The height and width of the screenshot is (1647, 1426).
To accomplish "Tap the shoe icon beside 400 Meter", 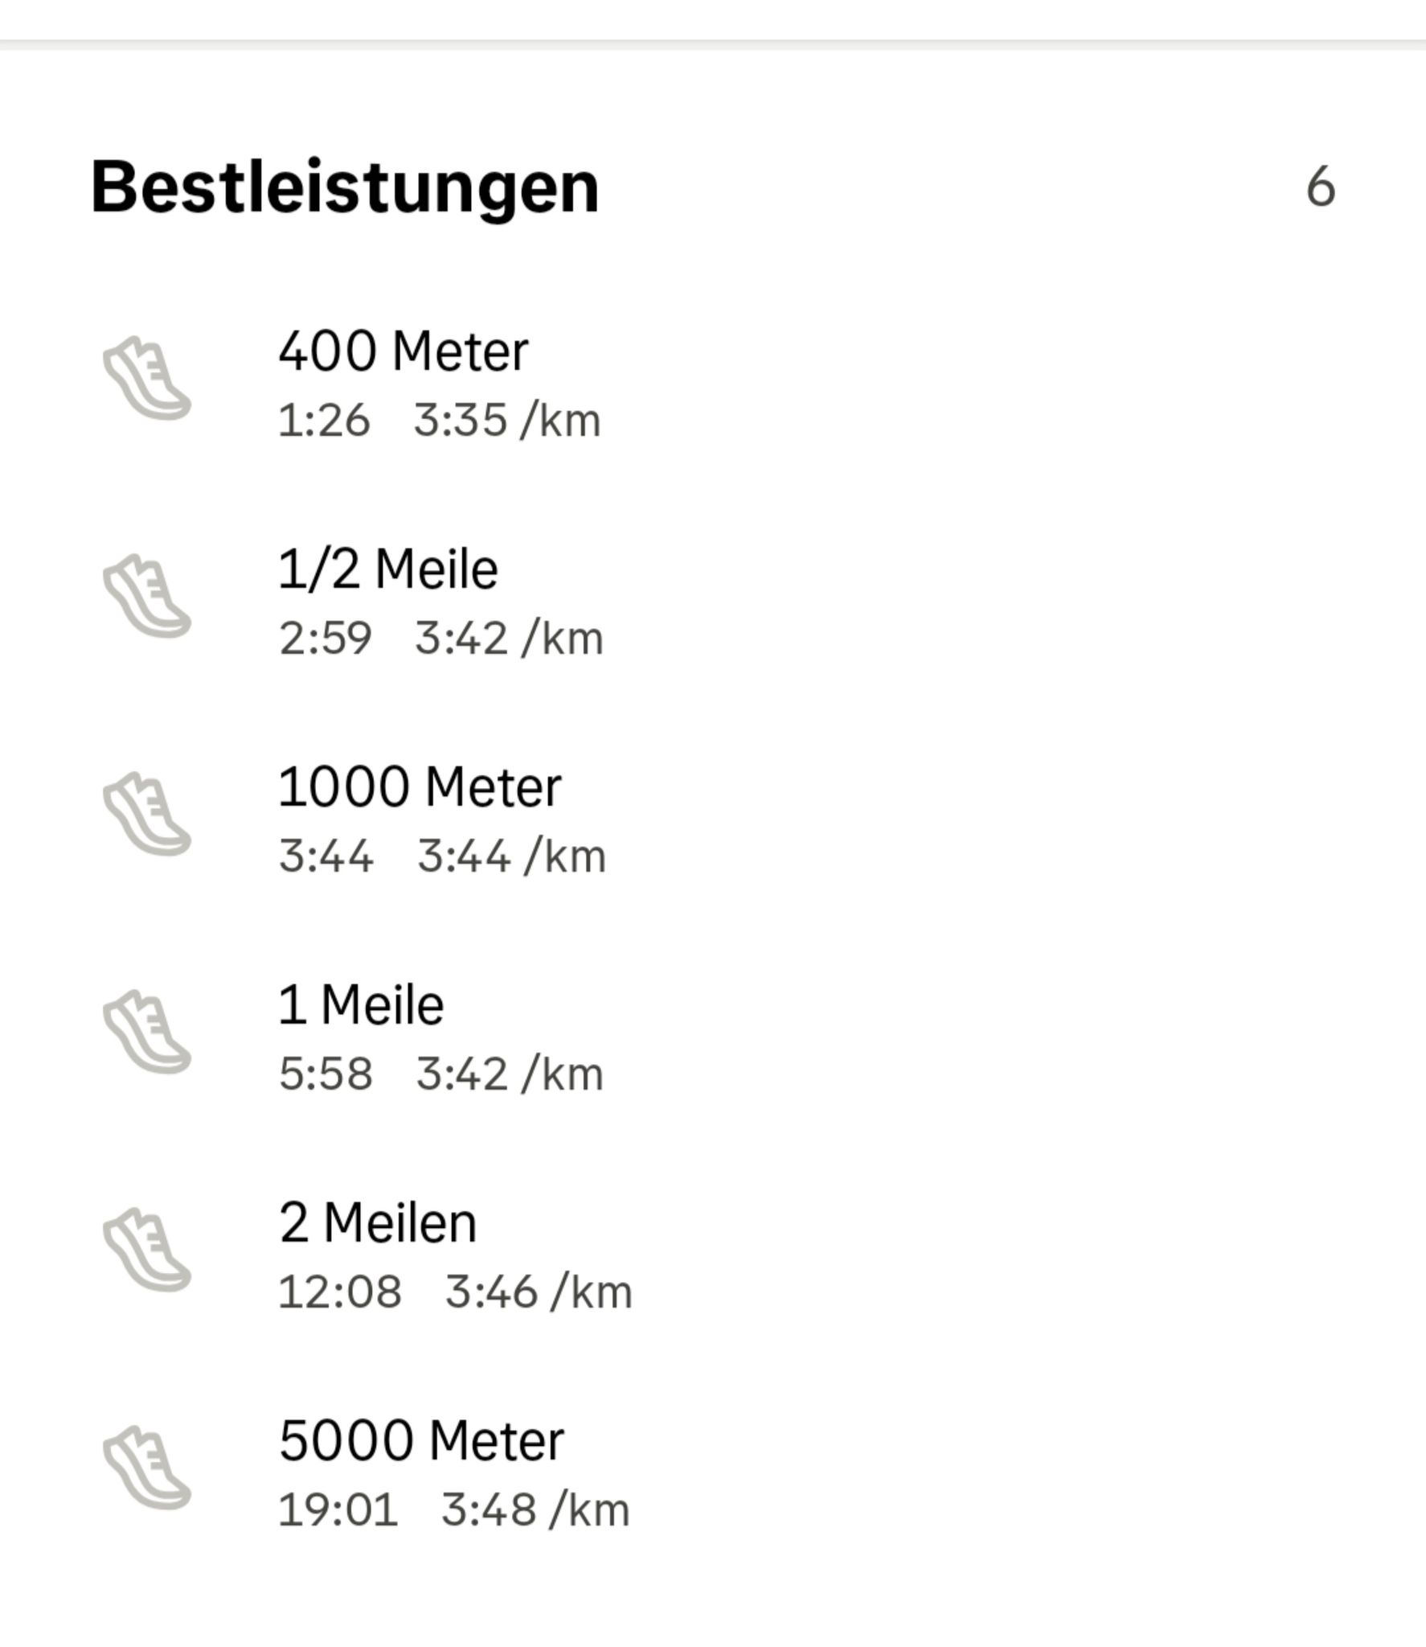I will [x=147, y=378].
